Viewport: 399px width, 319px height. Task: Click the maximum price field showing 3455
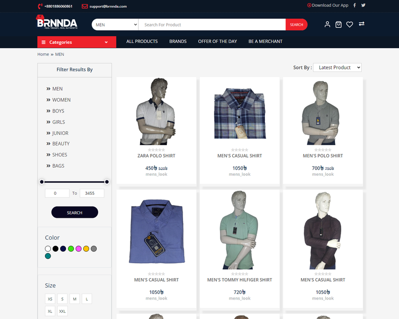coord(92,193)
